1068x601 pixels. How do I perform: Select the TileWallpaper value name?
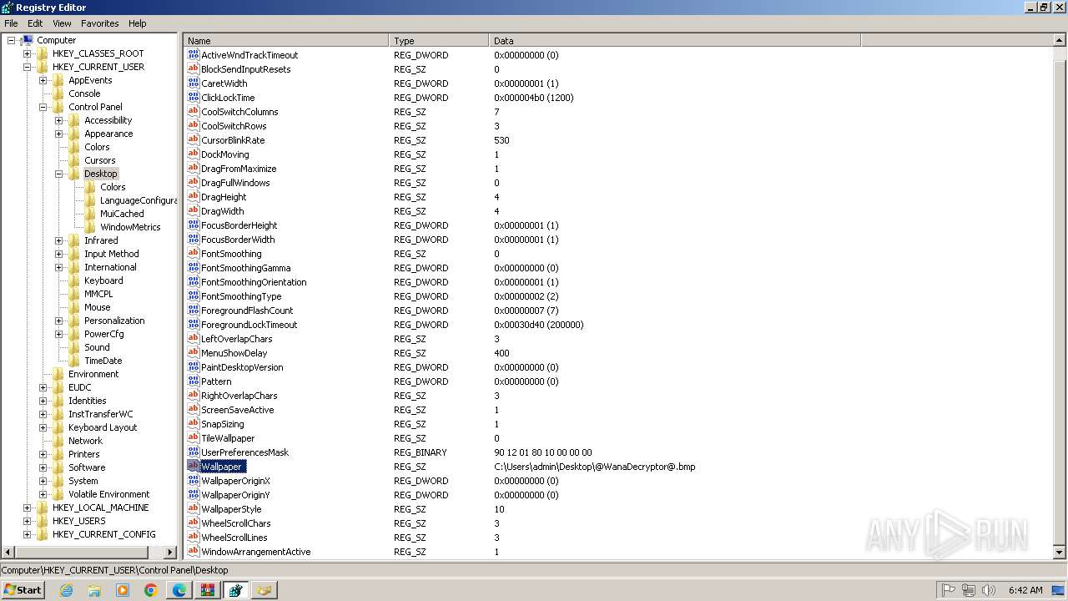[228, 438]
